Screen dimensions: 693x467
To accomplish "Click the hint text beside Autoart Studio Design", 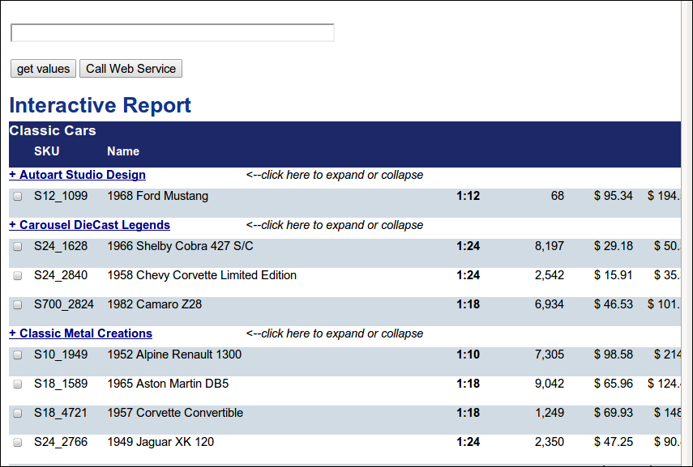I will click(x=335, y=176).
